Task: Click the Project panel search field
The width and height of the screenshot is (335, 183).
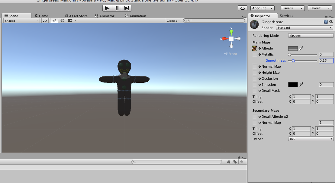Action: 177,162
